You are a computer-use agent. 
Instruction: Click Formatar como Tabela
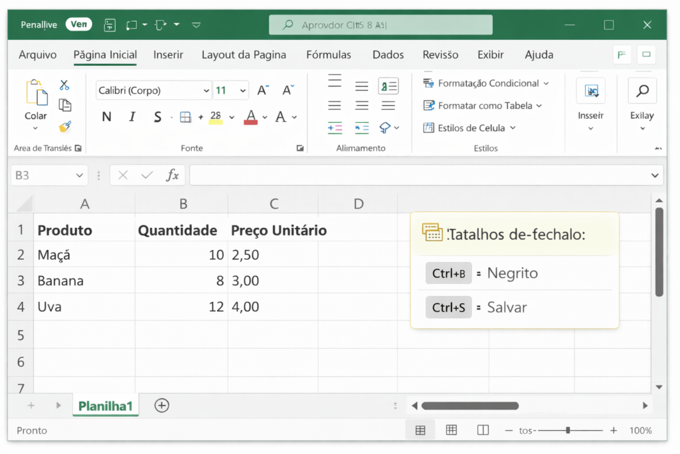tap(484, 106)
